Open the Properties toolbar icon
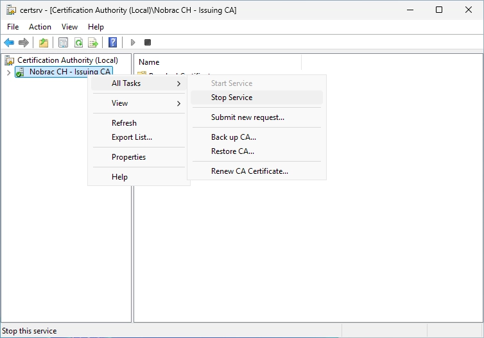Image resolution: width=484 pixels, height=338 pixels. (64, 42)
